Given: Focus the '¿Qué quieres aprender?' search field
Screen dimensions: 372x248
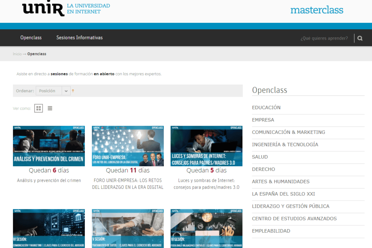Looking at the screenshot, I should coord(324,38).
